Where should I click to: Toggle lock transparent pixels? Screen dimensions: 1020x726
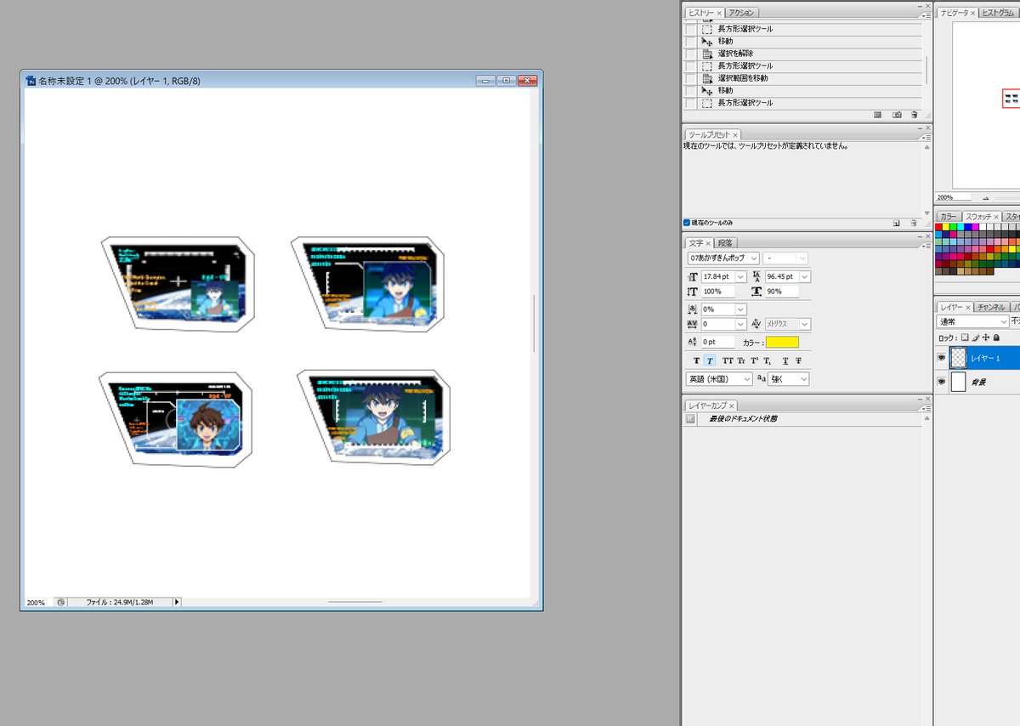click(x=966, y=337)
